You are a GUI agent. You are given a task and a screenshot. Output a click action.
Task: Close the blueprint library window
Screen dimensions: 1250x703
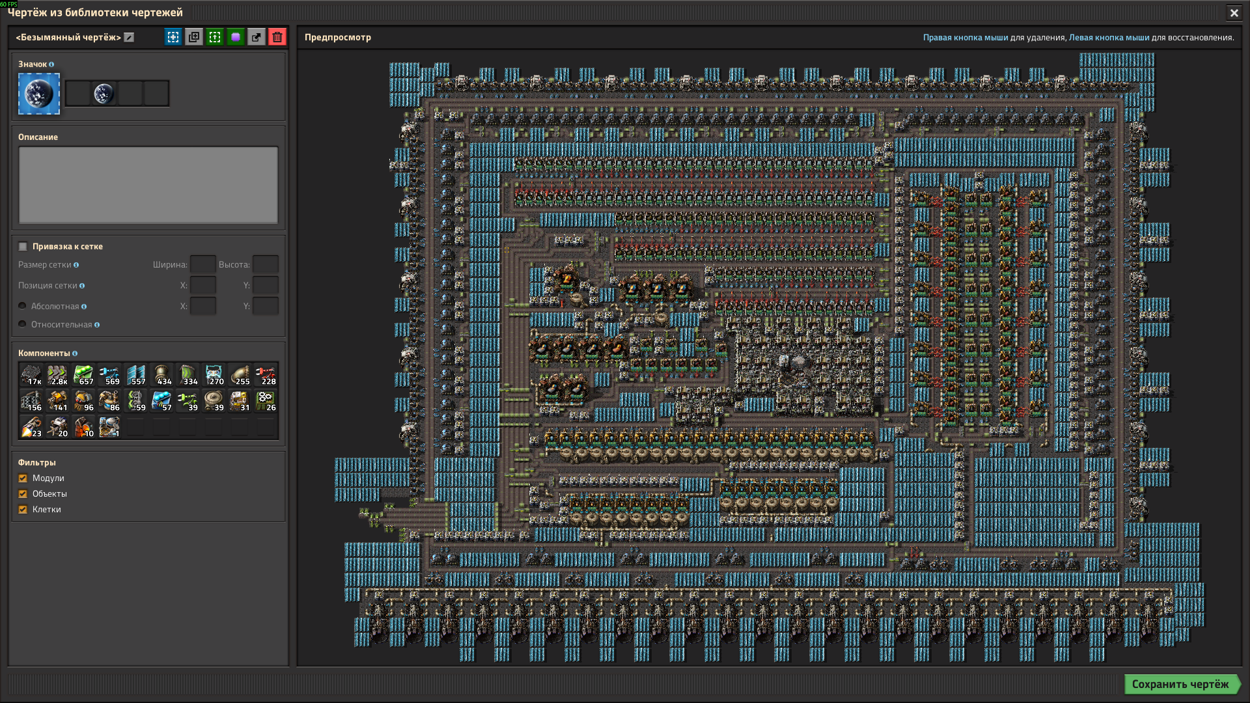pyautogui.click(x=1234, y=12)
